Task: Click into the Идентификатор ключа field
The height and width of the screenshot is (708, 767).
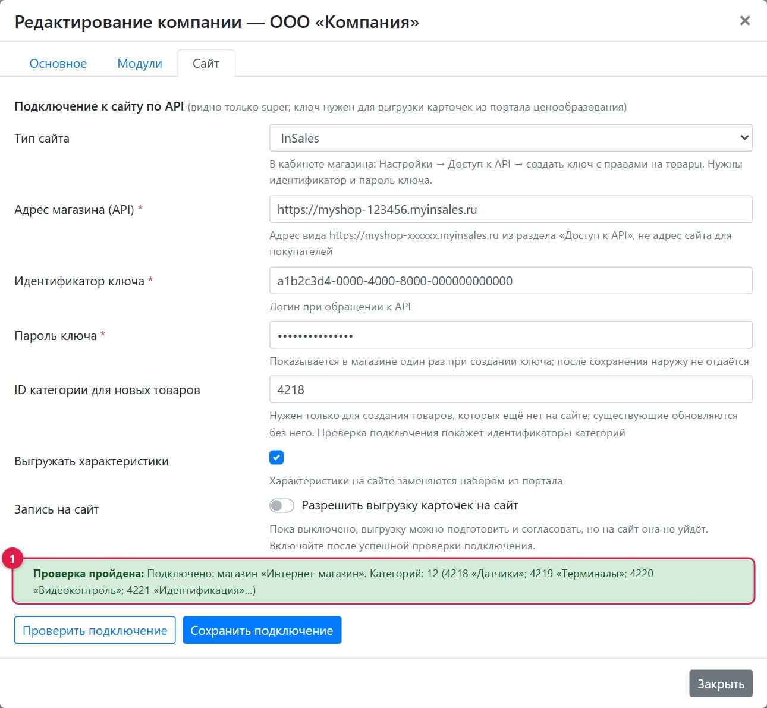Action: click(x=511, y=281)
